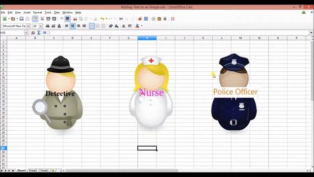
Task: Switch to the Sheet2 tab
Action: click(x=33, y=171)
